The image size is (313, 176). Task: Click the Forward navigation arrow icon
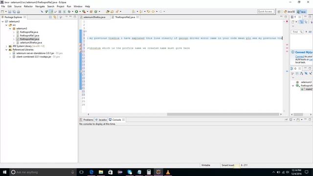click(161, 12)
